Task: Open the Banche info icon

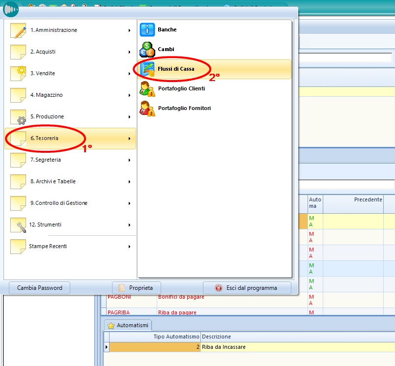Action: click(x=147, y=30)
